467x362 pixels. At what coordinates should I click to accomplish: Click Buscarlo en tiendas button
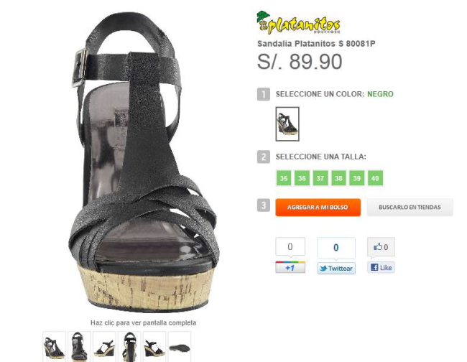(x=410, y=207)
